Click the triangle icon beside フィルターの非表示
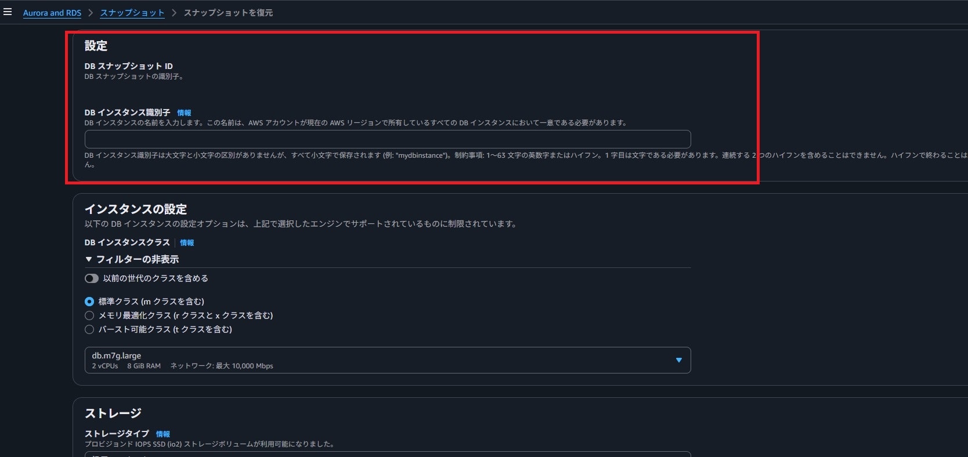 coord(89,259)
